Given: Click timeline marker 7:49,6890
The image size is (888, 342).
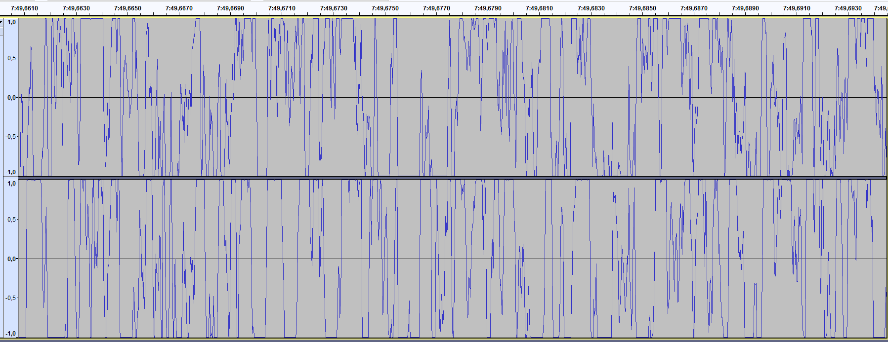Looking at the screenshot, I should [x=745, y=8].
